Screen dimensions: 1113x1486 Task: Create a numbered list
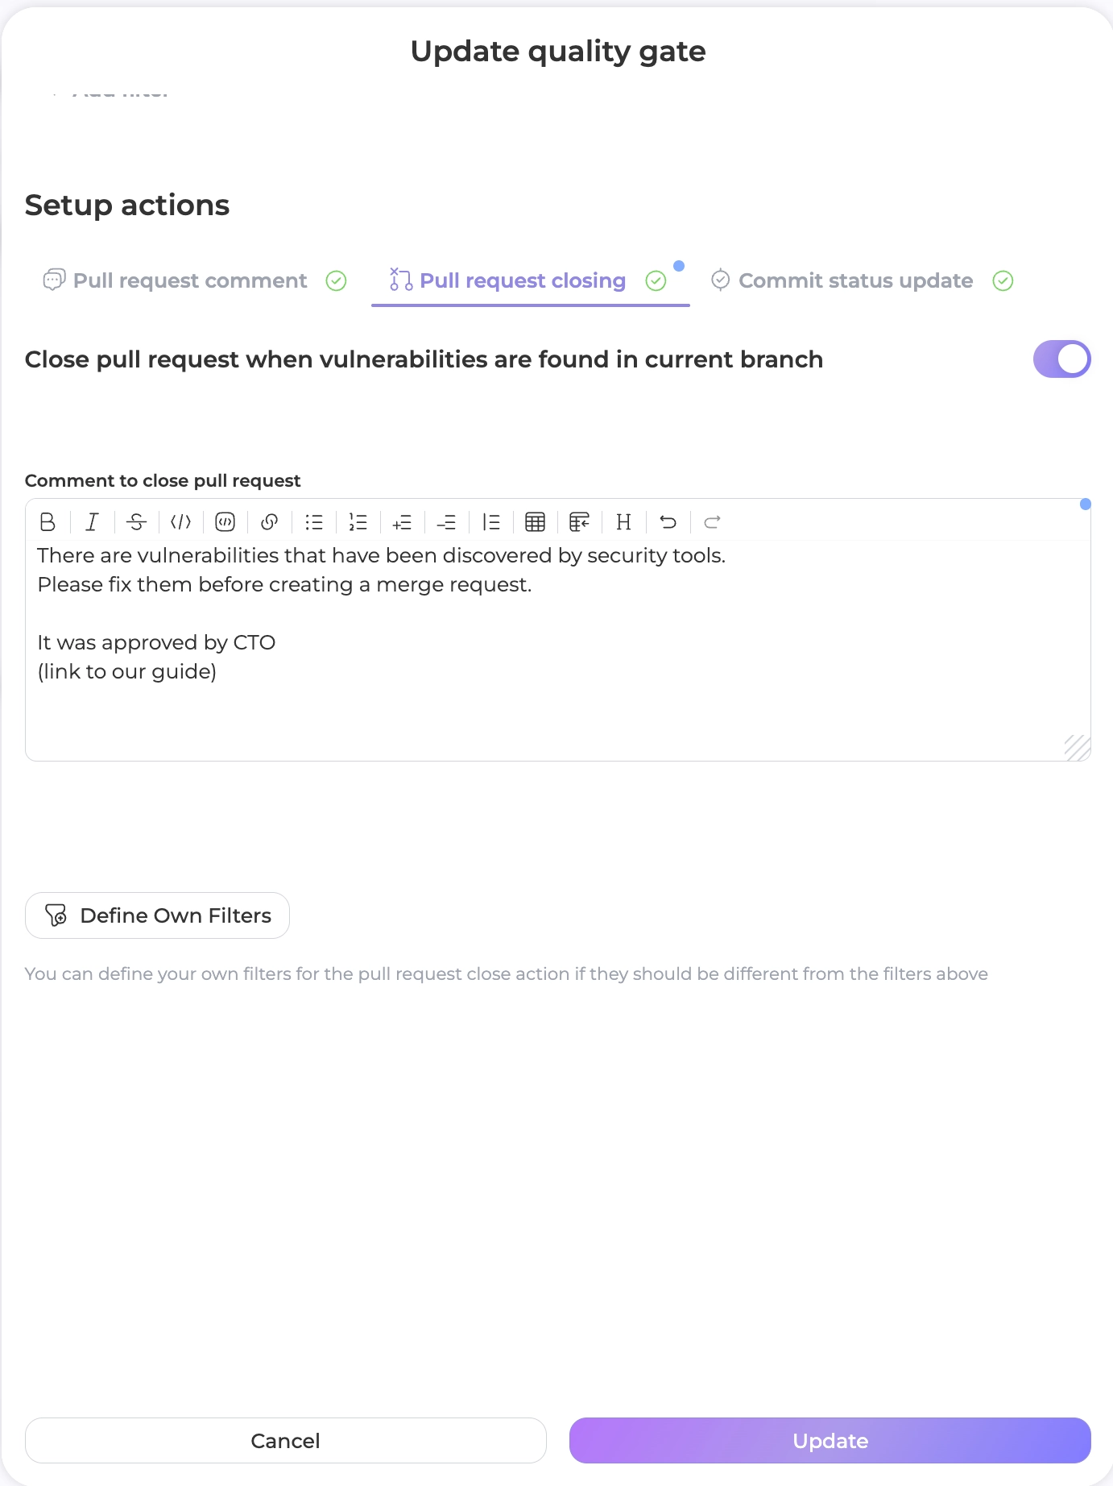[358, 522]
